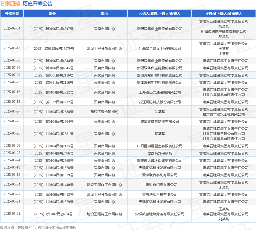Select defendant 刘某某 in last row
This screenshot has width=256, height=230.
click(x=224, y=219)
